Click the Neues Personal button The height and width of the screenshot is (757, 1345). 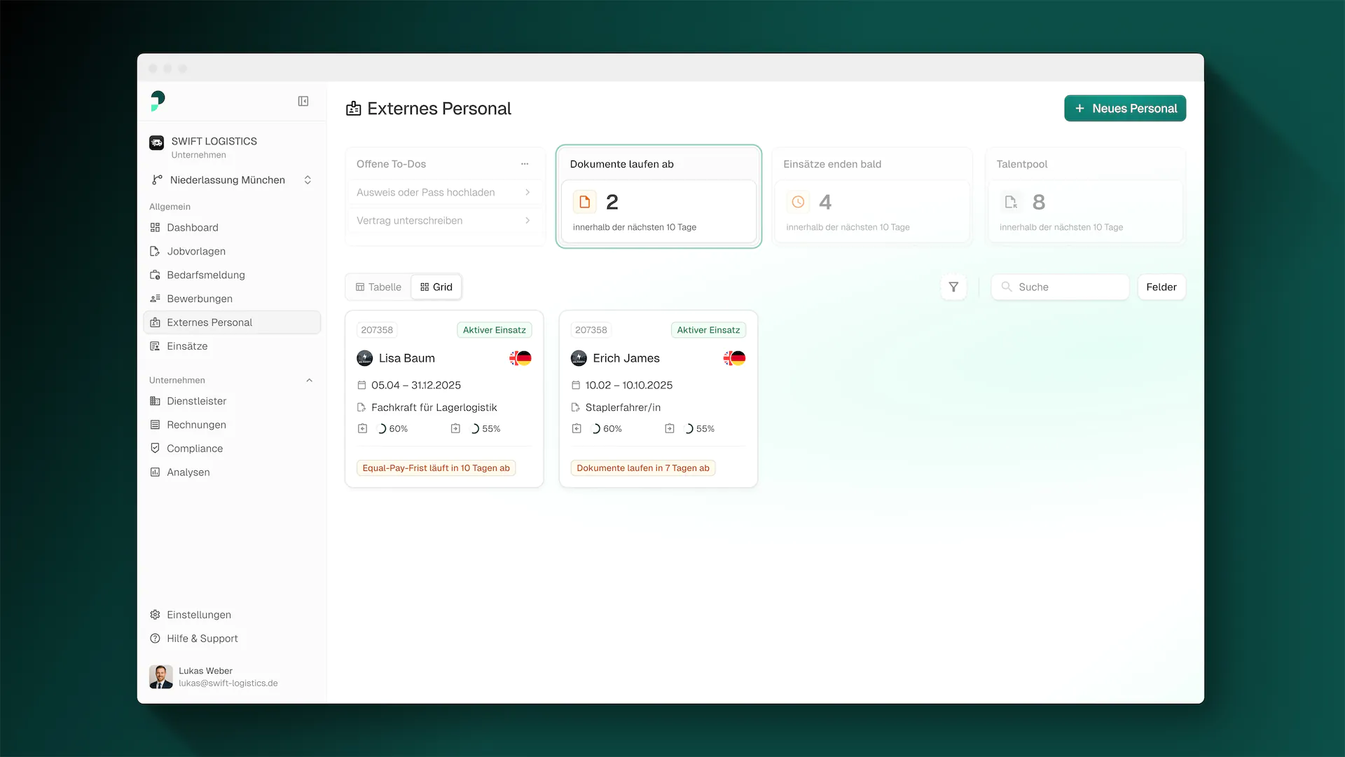1125,109
